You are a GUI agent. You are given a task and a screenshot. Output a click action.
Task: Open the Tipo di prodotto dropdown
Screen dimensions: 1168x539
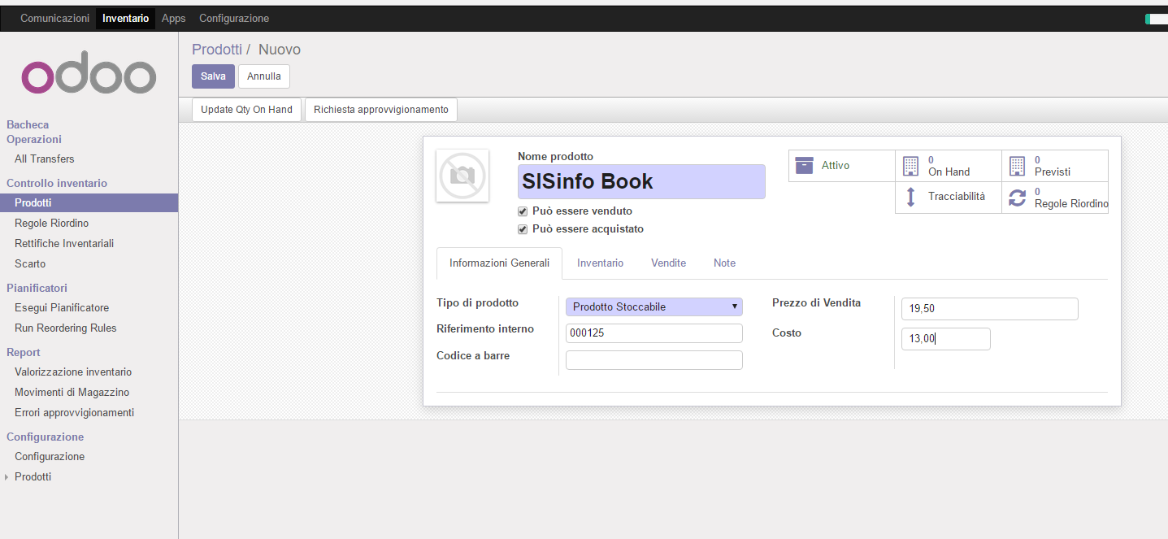[654, 306]
